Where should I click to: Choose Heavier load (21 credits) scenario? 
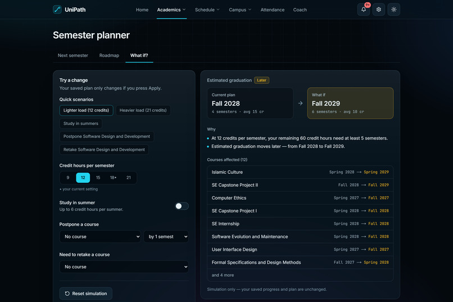point(143,110)
